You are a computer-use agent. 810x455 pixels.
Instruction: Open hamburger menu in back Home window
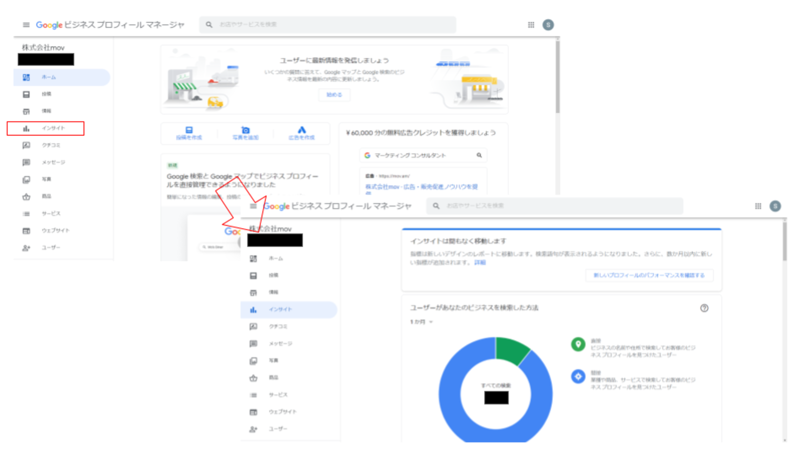click(x=26, y=25)
